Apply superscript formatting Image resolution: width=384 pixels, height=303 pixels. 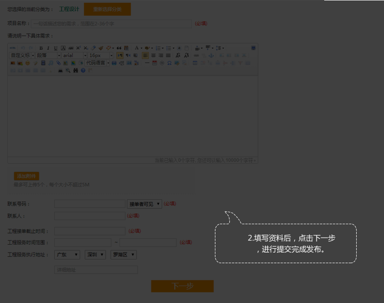tap(78, 48)
